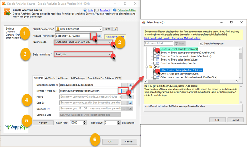Click the Dimensions input field
The image size is (247, 147).
point(90,85)
